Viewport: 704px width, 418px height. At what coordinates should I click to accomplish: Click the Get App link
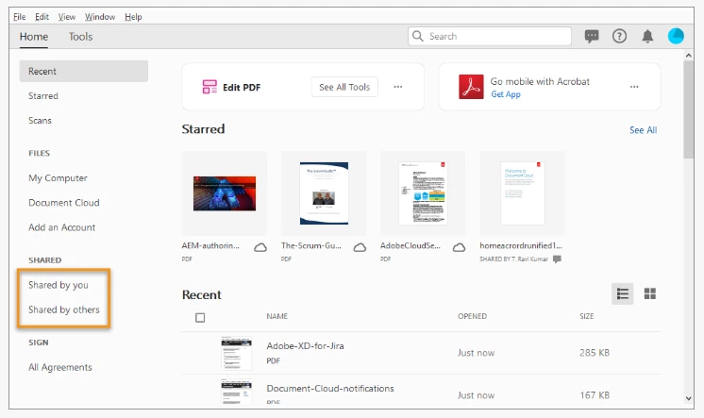tap(506, 94)
